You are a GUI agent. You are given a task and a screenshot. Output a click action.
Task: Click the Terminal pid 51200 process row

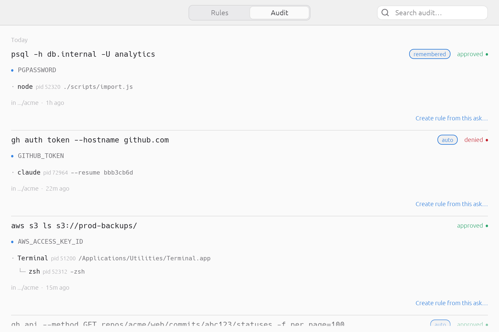tap(111, 258)
